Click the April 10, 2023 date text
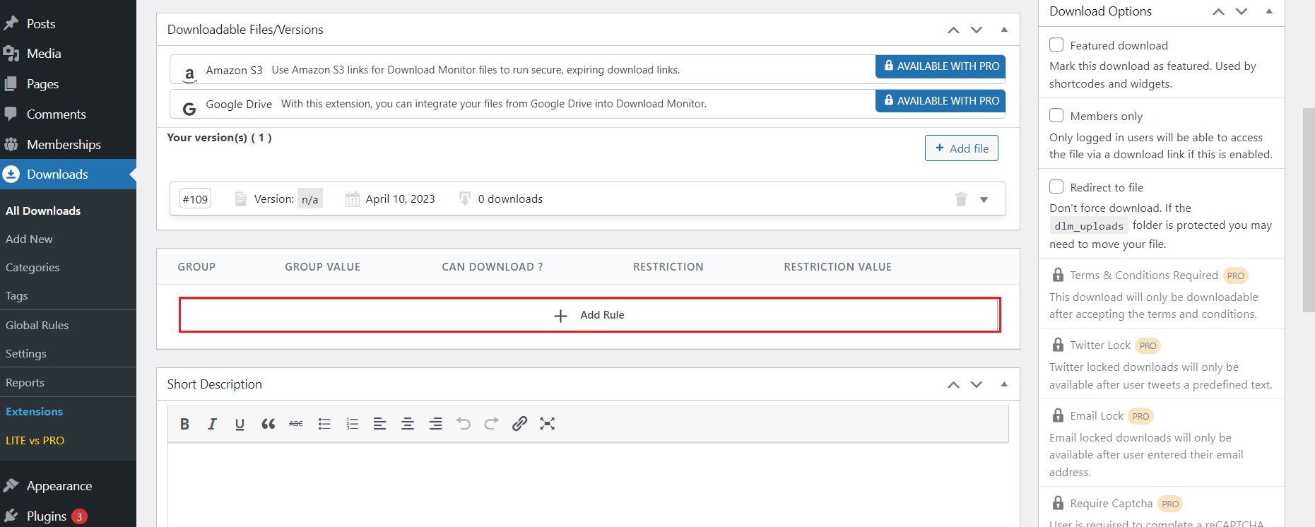 [x=400, y=199]
